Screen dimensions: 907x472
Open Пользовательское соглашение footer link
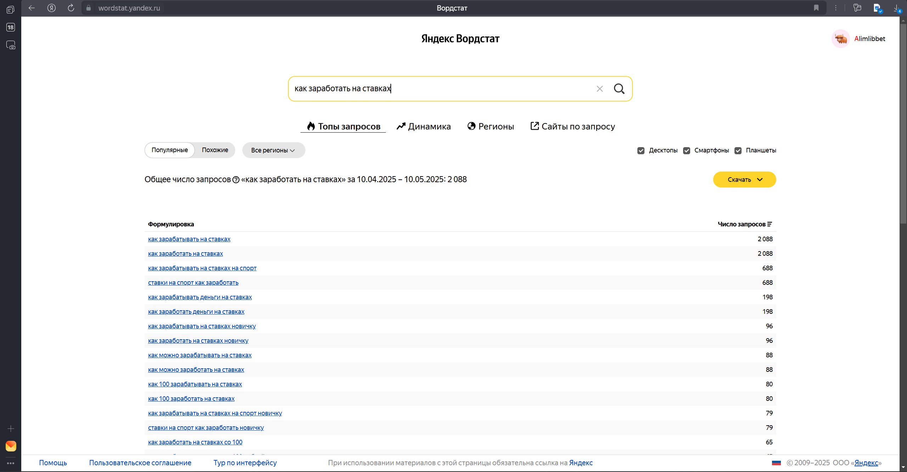pos(140,463)
